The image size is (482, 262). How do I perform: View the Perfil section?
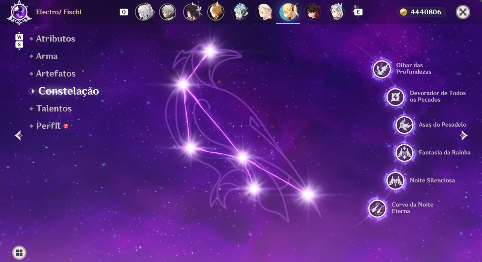48,126
